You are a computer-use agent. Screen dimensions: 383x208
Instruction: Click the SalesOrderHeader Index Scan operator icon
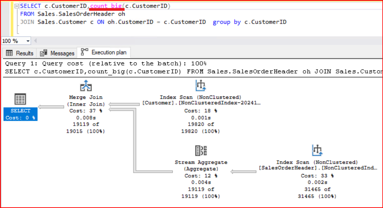(x=317, y=151)
